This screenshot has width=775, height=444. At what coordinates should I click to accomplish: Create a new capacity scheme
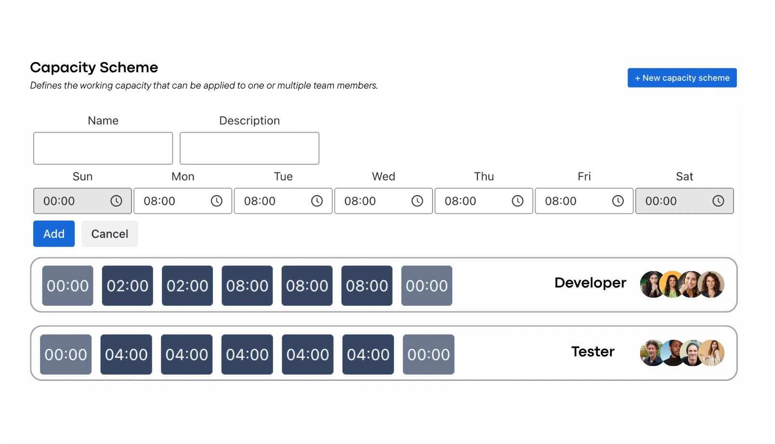pyautogui.click(x=682, y=78)
